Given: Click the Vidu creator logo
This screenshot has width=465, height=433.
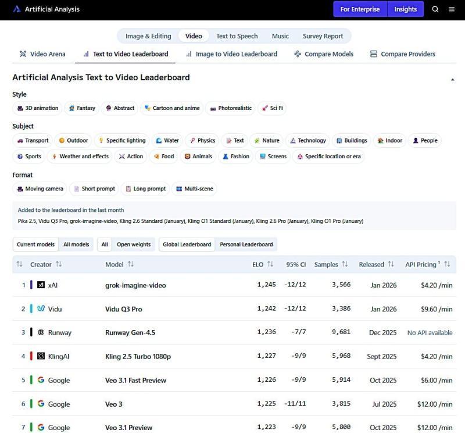Looking at the screenshot, I should tap(41, 309).
